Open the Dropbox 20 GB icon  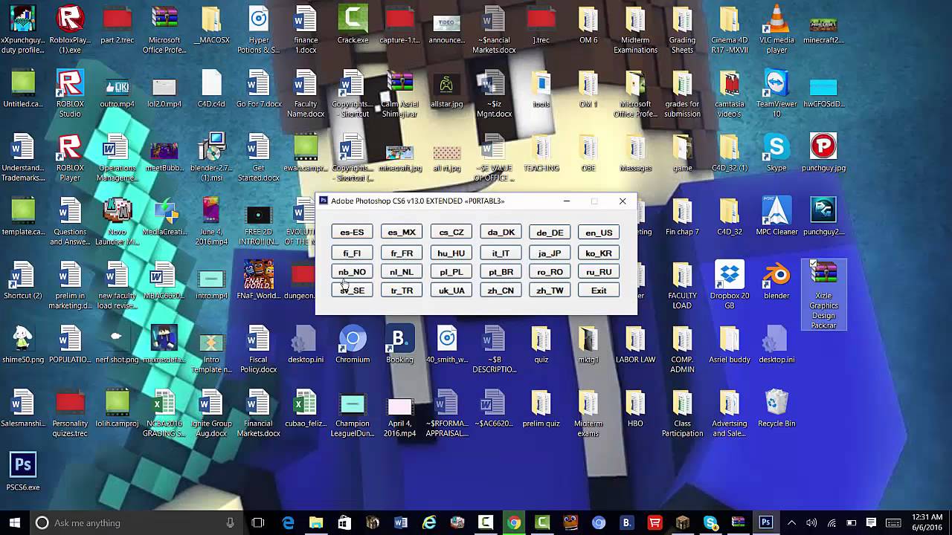(730, 285)
